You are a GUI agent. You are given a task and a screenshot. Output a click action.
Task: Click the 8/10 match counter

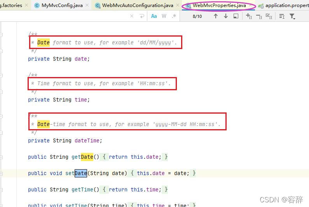(x=197, y=16)
